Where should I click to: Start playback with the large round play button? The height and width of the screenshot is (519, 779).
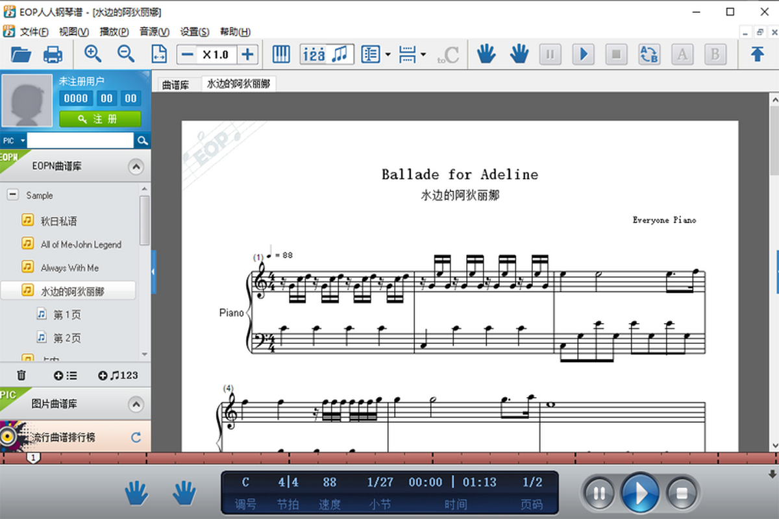coord(640,493)
